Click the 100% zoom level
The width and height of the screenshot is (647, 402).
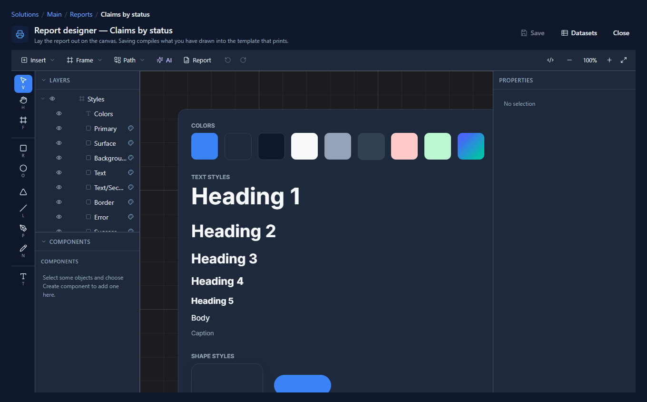point(590,60)
